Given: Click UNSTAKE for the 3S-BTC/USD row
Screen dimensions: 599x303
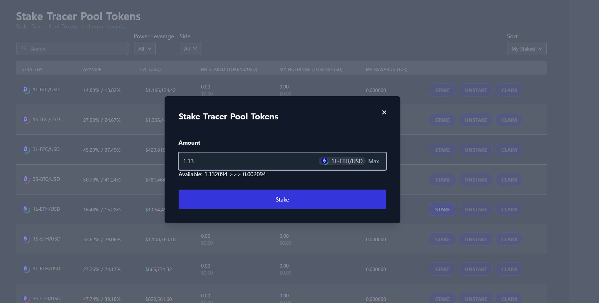Looking at the screenshot, I should 476,180.
